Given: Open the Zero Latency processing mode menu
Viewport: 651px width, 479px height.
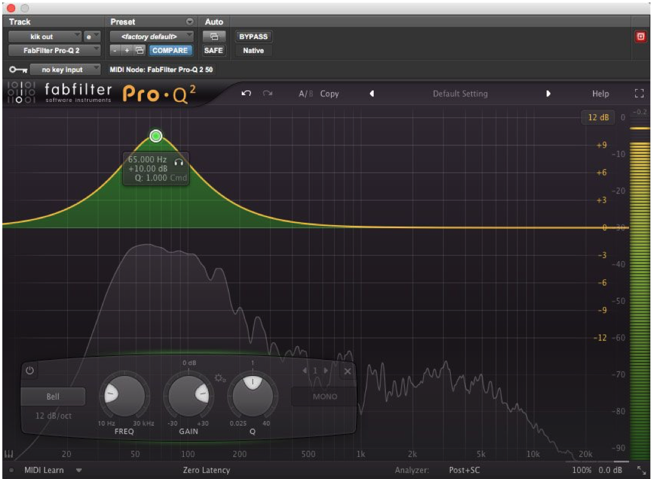Looking at the screenshot, I should pyautogui.click(x=206, y=470).
